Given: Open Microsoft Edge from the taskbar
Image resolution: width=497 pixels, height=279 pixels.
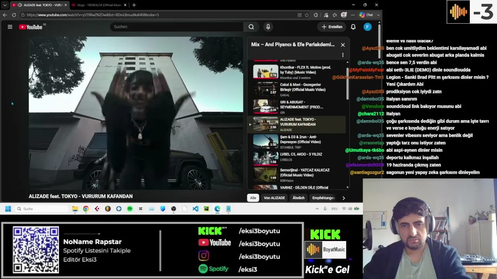Looking at the screenshot, I should coord(217,209).
